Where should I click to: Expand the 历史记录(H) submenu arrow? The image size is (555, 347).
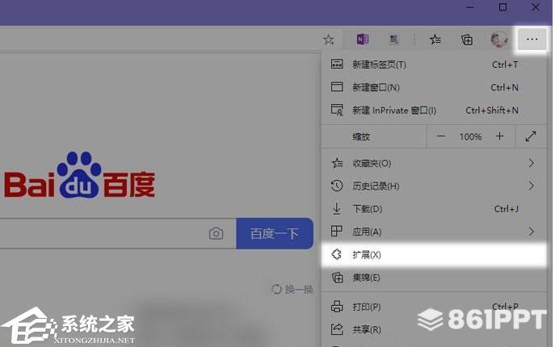tap(532, 186)
